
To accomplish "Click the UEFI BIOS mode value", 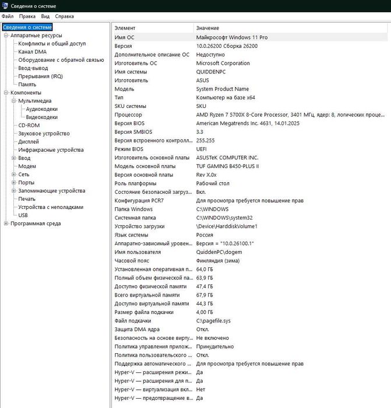I will click(x=202, y=149).
